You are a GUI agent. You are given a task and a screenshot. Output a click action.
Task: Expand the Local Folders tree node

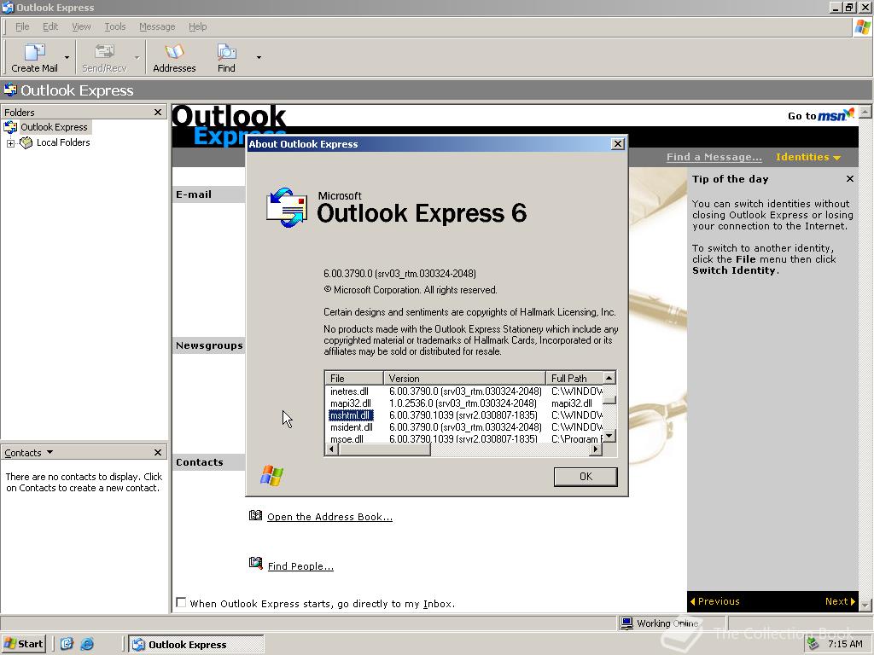click(x=10, y=143)
